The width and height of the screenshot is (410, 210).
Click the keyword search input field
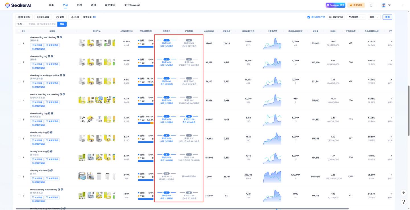pyautogui.click(x=42, y=24)
